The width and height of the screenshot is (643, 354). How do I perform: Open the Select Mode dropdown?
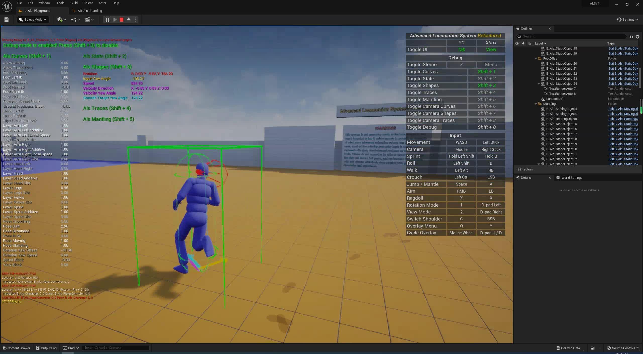click(x=33, y=19)
